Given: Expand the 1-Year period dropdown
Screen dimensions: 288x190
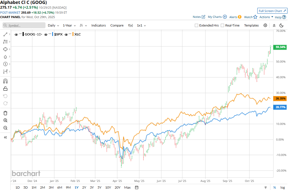Looking at the screenshot, I should pos(69,25).
